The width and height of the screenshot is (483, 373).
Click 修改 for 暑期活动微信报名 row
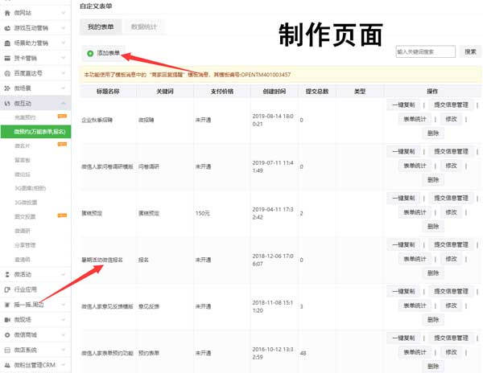click(x=451, y=259)
